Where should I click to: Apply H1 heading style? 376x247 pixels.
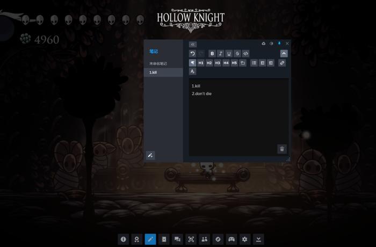(201, 63)
